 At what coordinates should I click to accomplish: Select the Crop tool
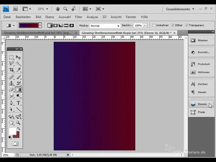[11, 70]
